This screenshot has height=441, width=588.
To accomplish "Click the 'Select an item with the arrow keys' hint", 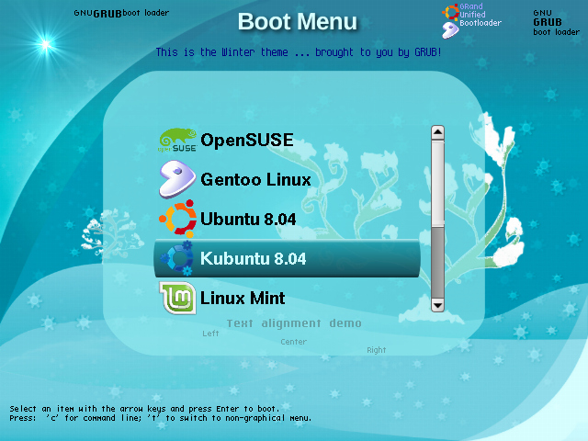I will coord(144,409).
